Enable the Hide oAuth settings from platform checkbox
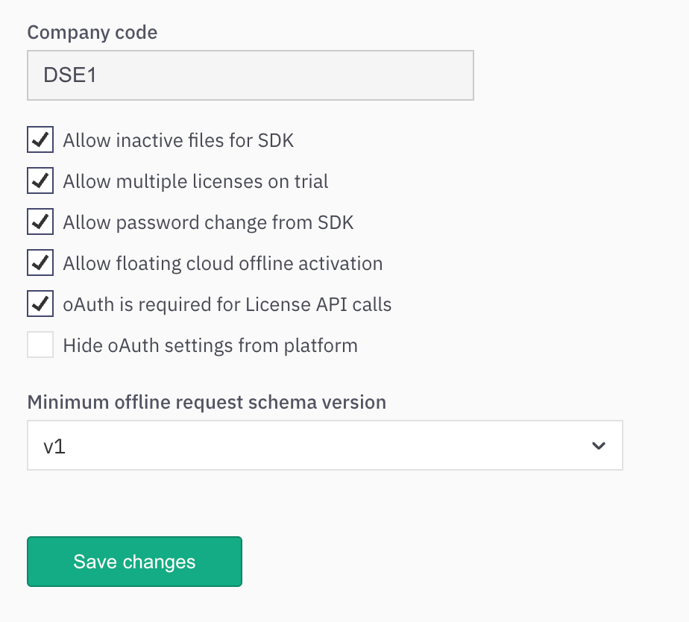Viewport: 689px width, 622px height. 40,345
